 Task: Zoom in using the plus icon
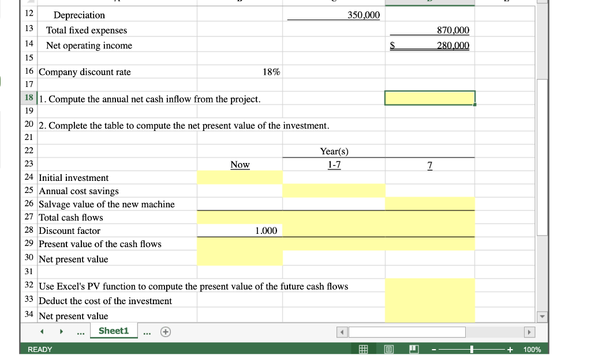pos(510,349)
